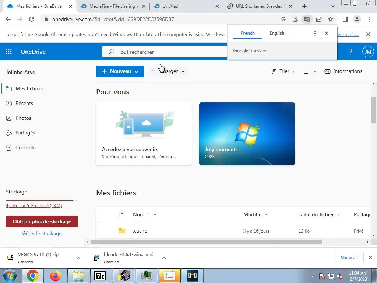The image size is (377, 283).
Task: Click Show all downloads button
Action: tap(349, 258)
